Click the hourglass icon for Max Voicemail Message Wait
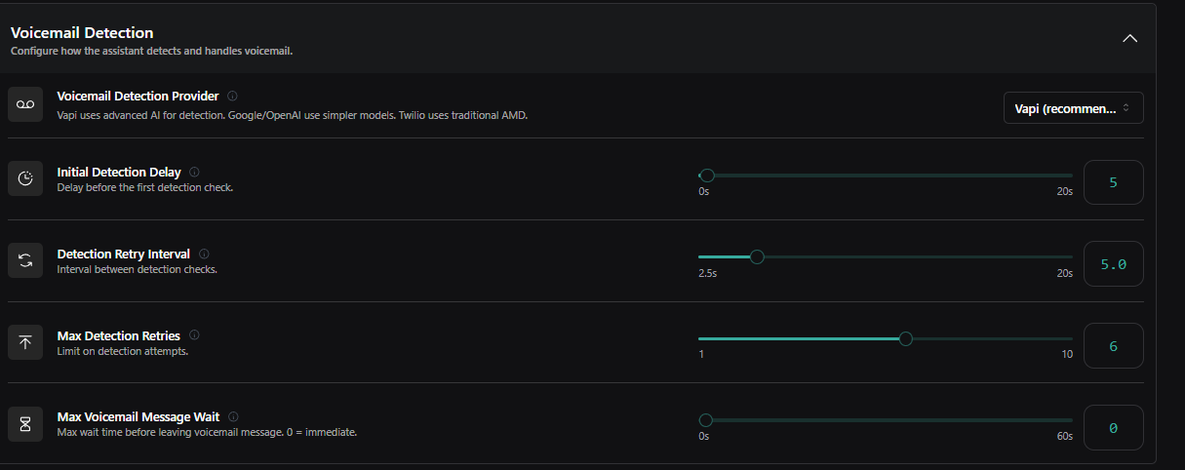1185x470 pixels. click(25, 423)
